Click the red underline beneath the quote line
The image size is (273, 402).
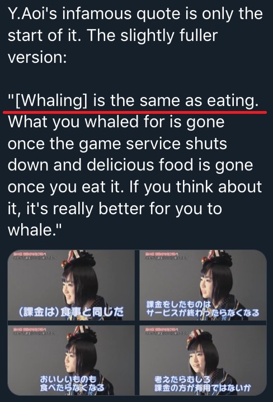[135, 112]
